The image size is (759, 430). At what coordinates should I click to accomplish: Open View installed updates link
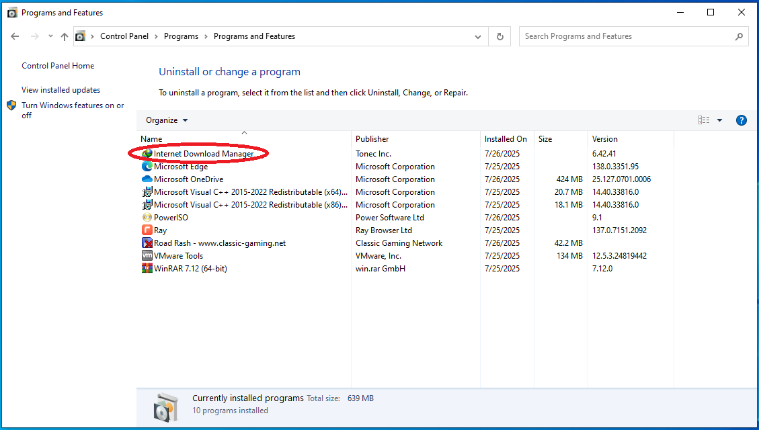click(61, 90)
